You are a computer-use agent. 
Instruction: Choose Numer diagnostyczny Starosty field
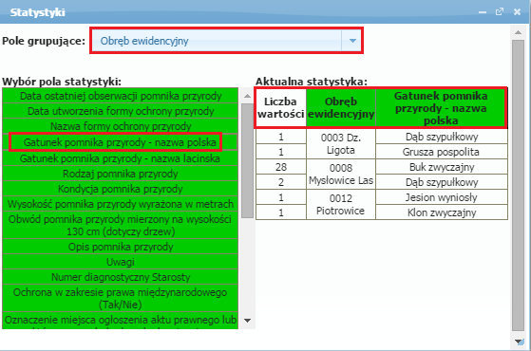pyautogui.click(x=120, y=277)
